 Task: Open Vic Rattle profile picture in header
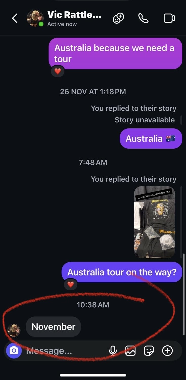(x=35, y=18)
